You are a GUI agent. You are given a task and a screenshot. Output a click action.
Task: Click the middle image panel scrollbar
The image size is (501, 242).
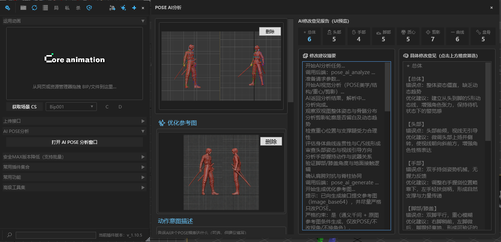(291, 61)
